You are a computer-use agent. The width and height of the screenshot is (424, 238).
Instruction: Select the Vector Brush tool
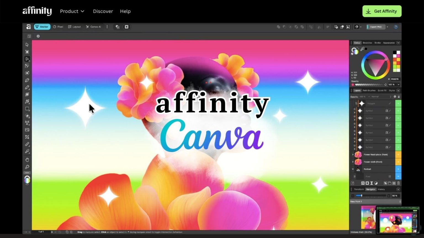tap(27, 94)
